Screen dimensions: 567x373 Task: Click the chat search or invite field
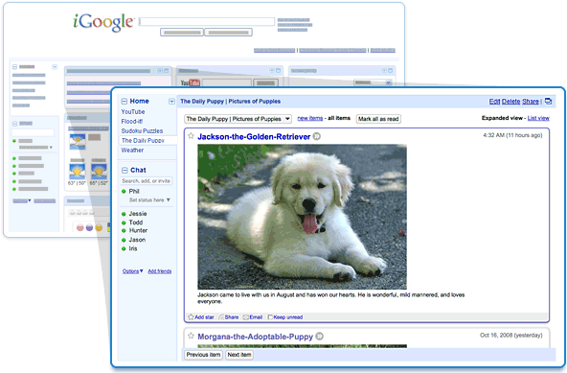147,180
